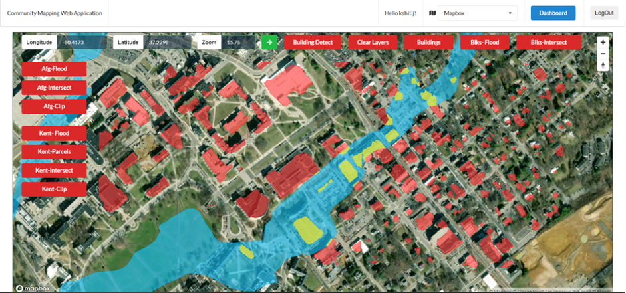Display the Afg-Flood layer
Image resolution: width=626 pixels, height=293 pixels.
click(x=54, y=69)
